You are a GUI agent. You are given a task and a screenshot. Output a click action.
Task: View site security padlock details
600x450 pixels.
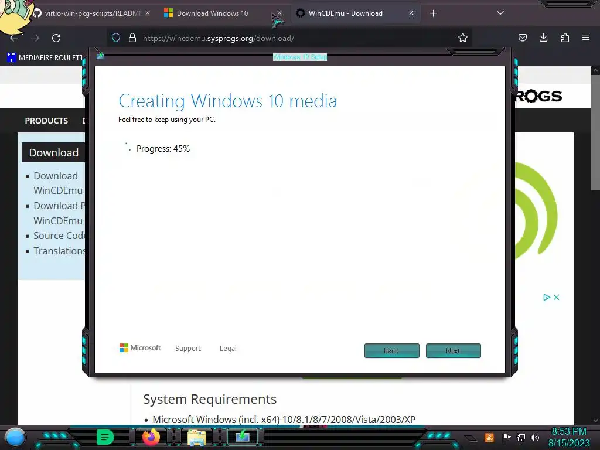coord(132,38)
